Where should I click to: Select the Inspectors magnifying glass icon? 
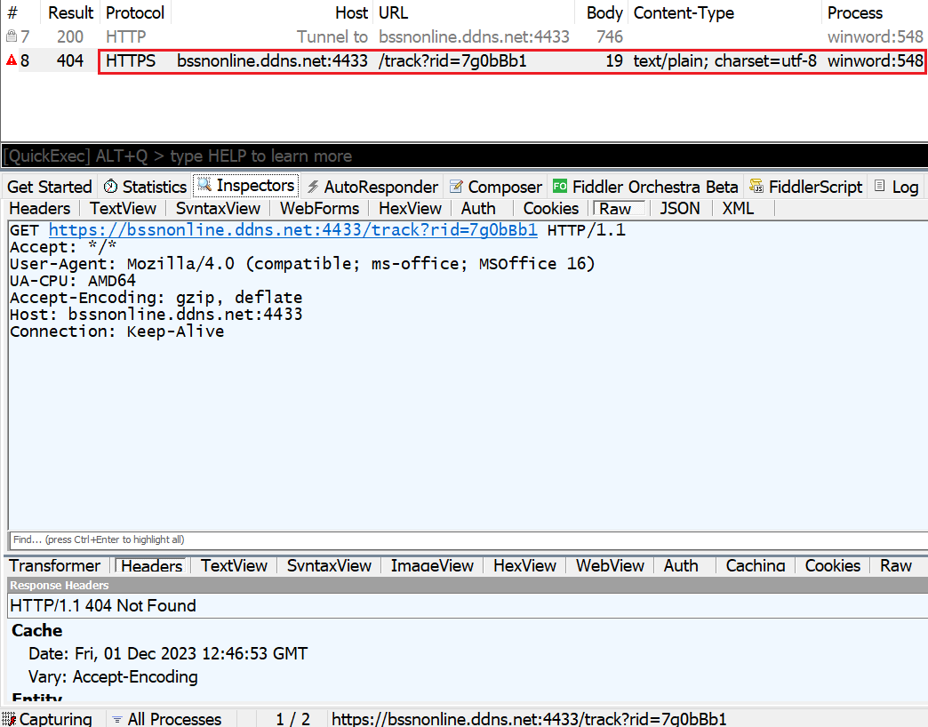pos(204,186)
